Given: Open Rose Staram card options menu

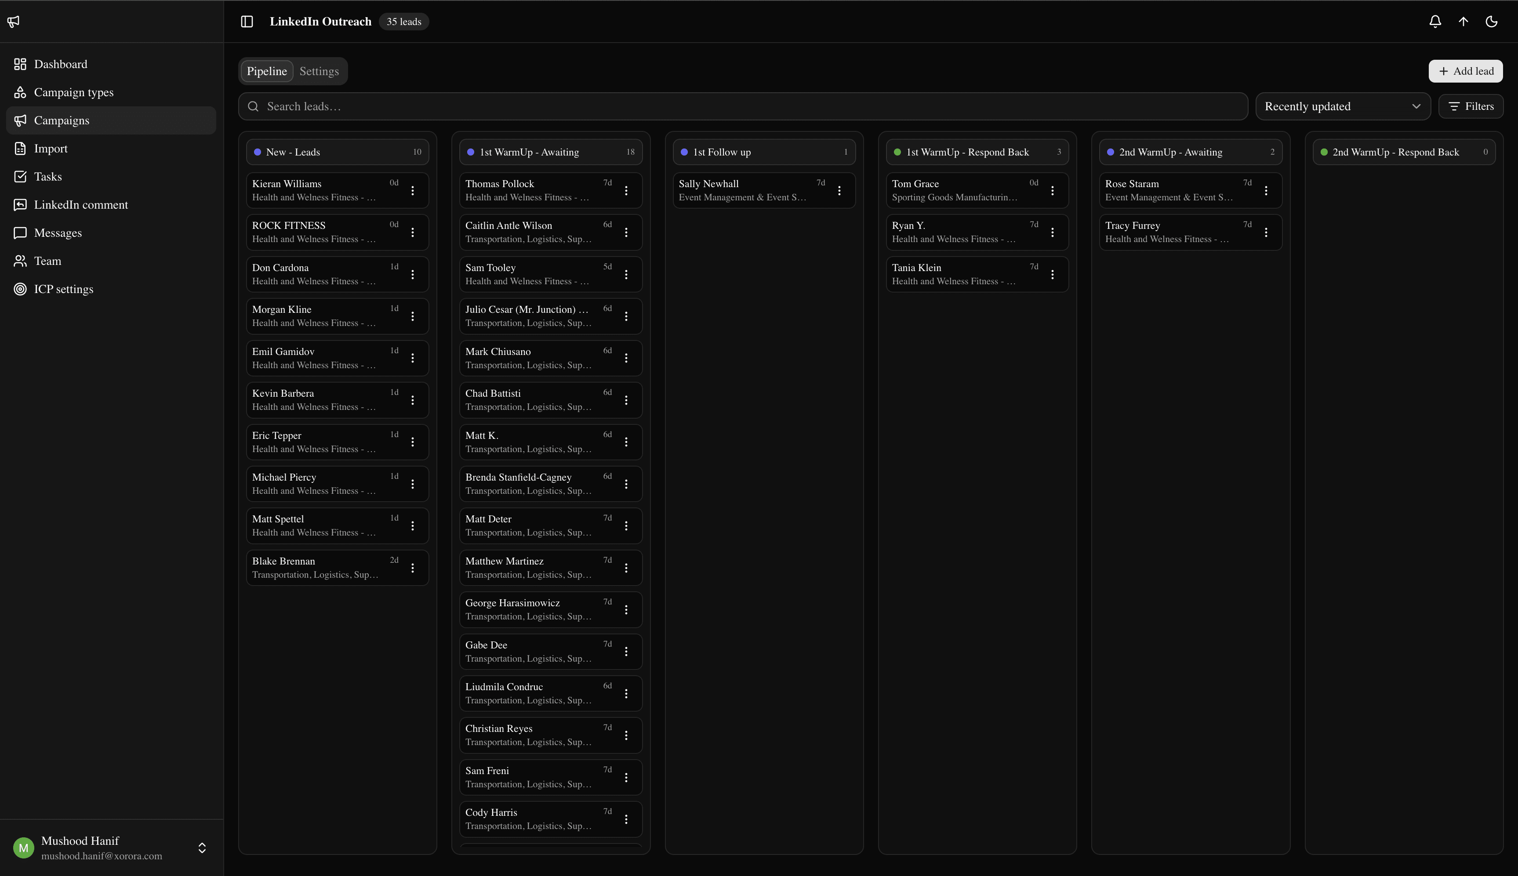Looking at the screenshot, I should point(1266,191).
